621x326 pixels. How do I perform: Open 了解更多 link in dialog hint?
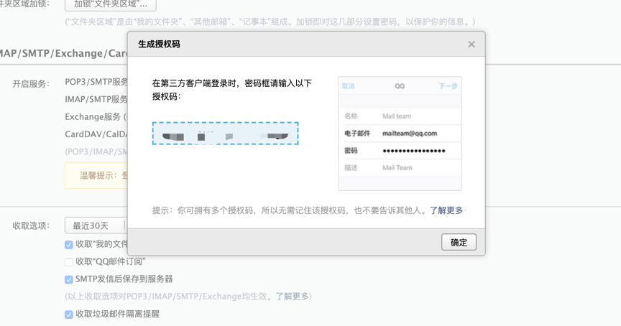446,210
